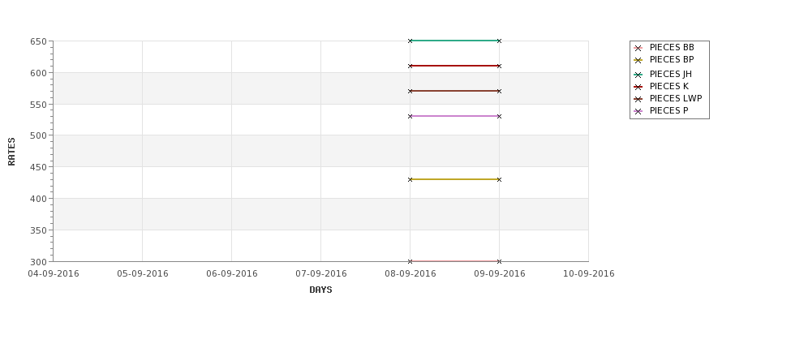Click the 08-09-2016 axis date label
The width and height of the screenshot is (791, 348).
point(411,274)
